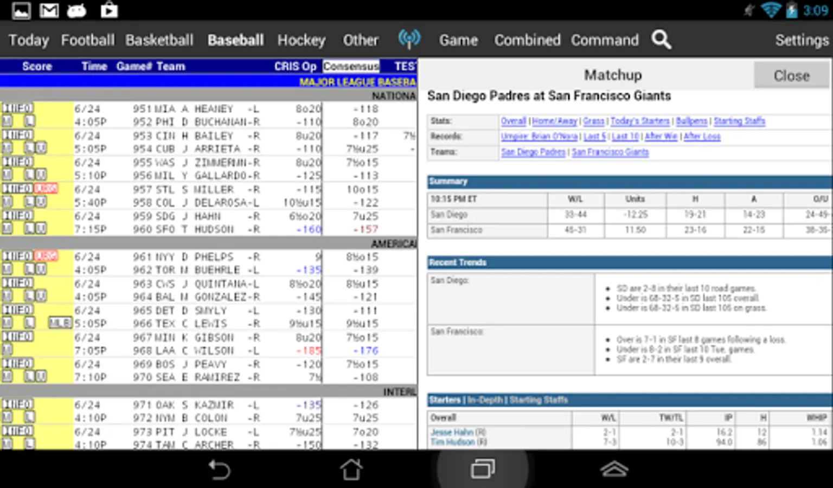Select the 968 LAA C Wilson row
The width and height of the screenshot is (833, 488).
209,350
